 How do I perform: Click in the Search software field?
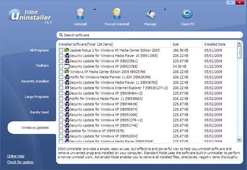pos(150,35)
